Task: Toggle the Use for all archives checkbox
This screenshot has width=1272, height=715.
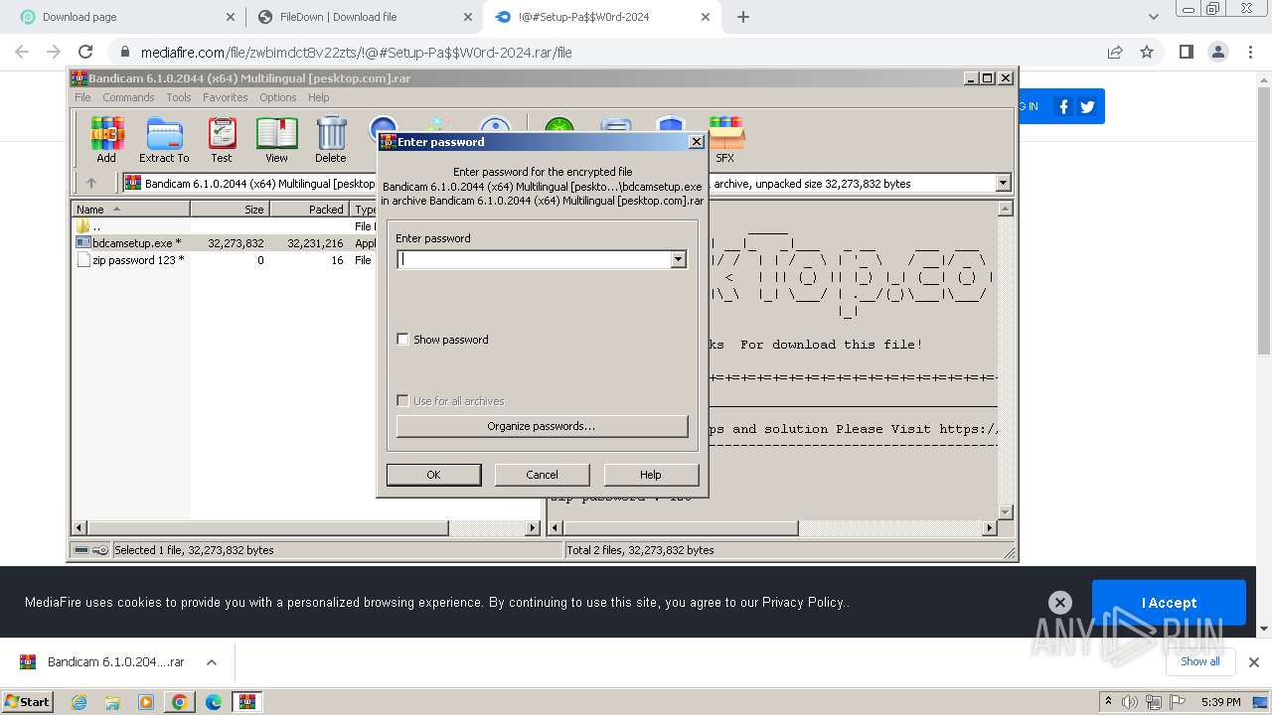Action: [x=402, y=401]
